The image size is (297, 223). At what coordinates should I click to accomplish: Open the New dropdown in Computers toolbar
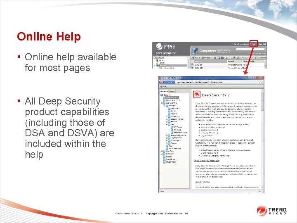pos(196,57)
